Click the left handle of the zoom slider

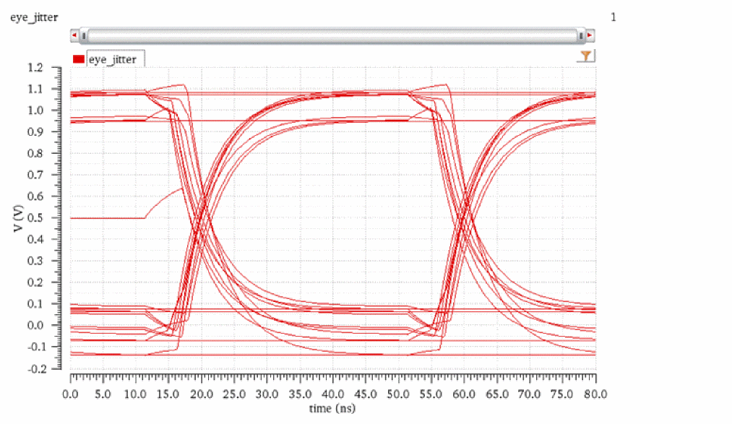tap(84, 35)
